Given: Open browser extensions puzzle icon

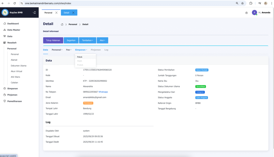Looking at the screenshot, I should pos(251,3).
